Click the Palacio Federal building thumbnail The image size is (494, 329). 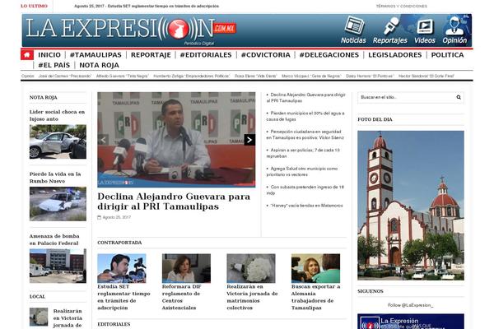58,266
